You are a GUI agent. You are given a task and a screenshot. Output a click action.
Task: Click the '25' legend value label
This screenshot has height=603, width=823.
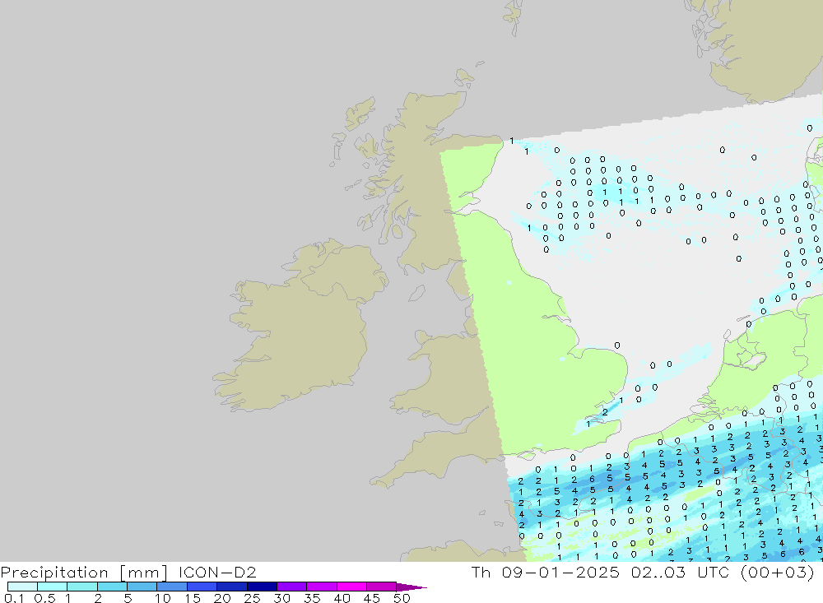(x=252, y=598)
